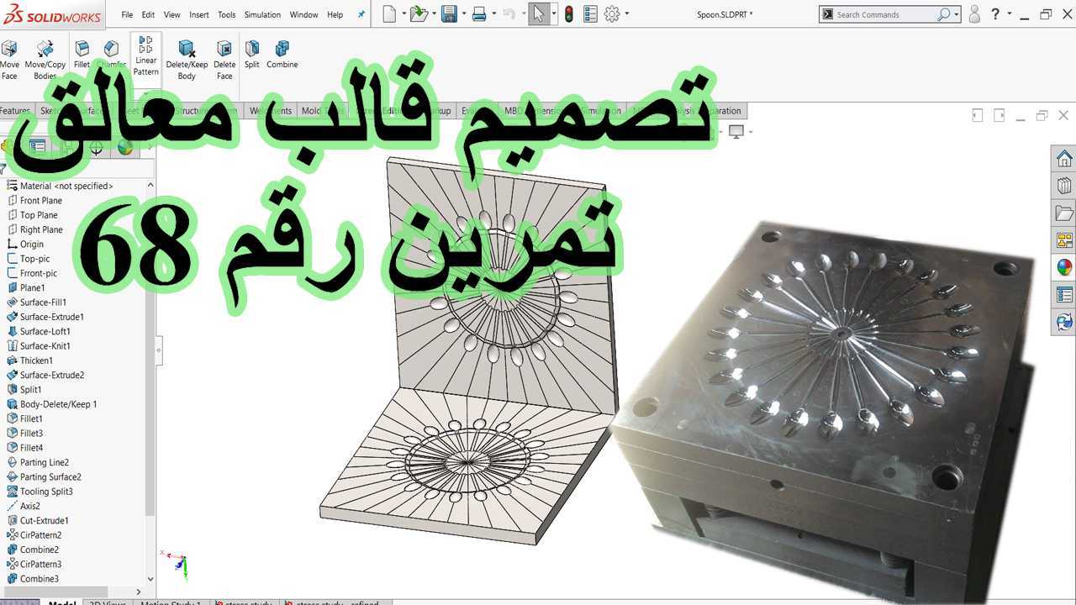Expand the Select tool dropdown arrow

pyautogui.click(x=552, y=14)
